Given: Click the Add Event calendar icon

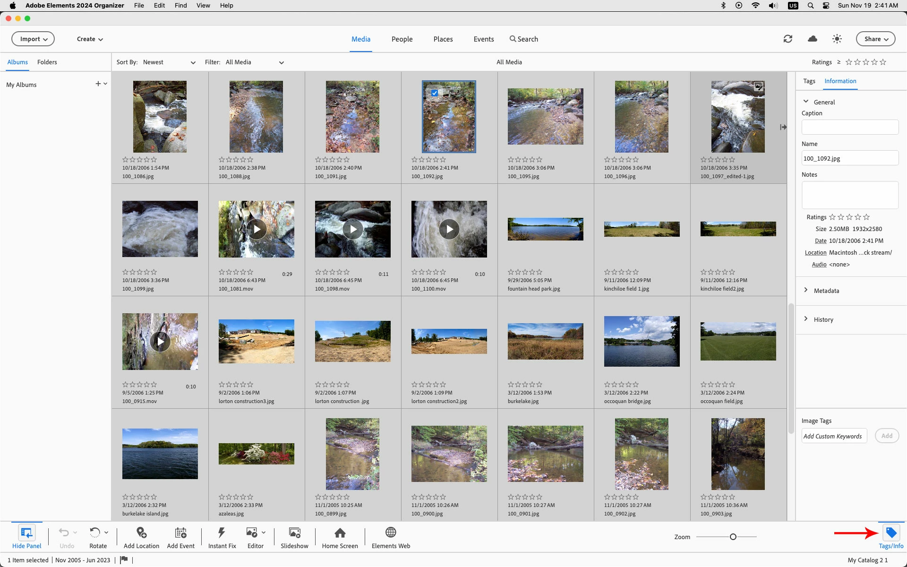Looking at the screenshot, I should tap(180, 533).
